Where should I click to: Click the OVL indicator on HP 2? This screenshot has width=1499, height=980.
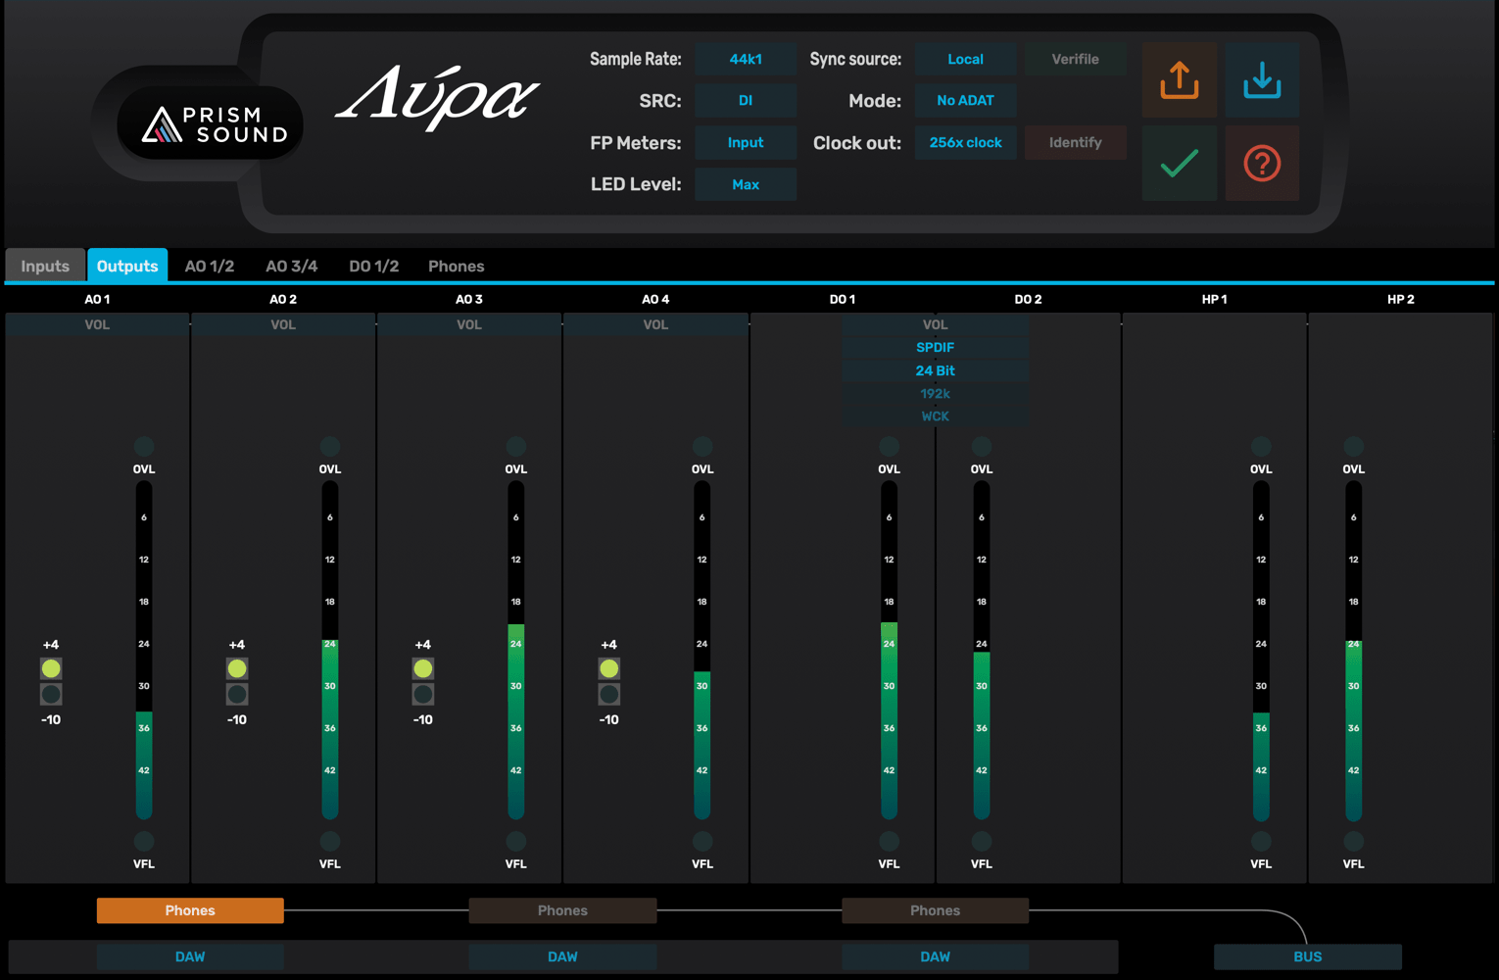[x=1353, y=447]
